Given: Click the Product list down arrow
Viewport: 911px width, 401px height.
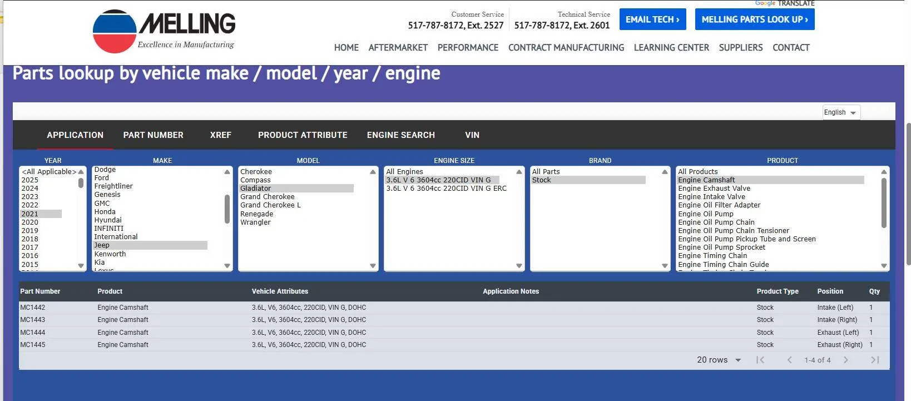Looking at the screenshot, I should click(x=884, y=266).
